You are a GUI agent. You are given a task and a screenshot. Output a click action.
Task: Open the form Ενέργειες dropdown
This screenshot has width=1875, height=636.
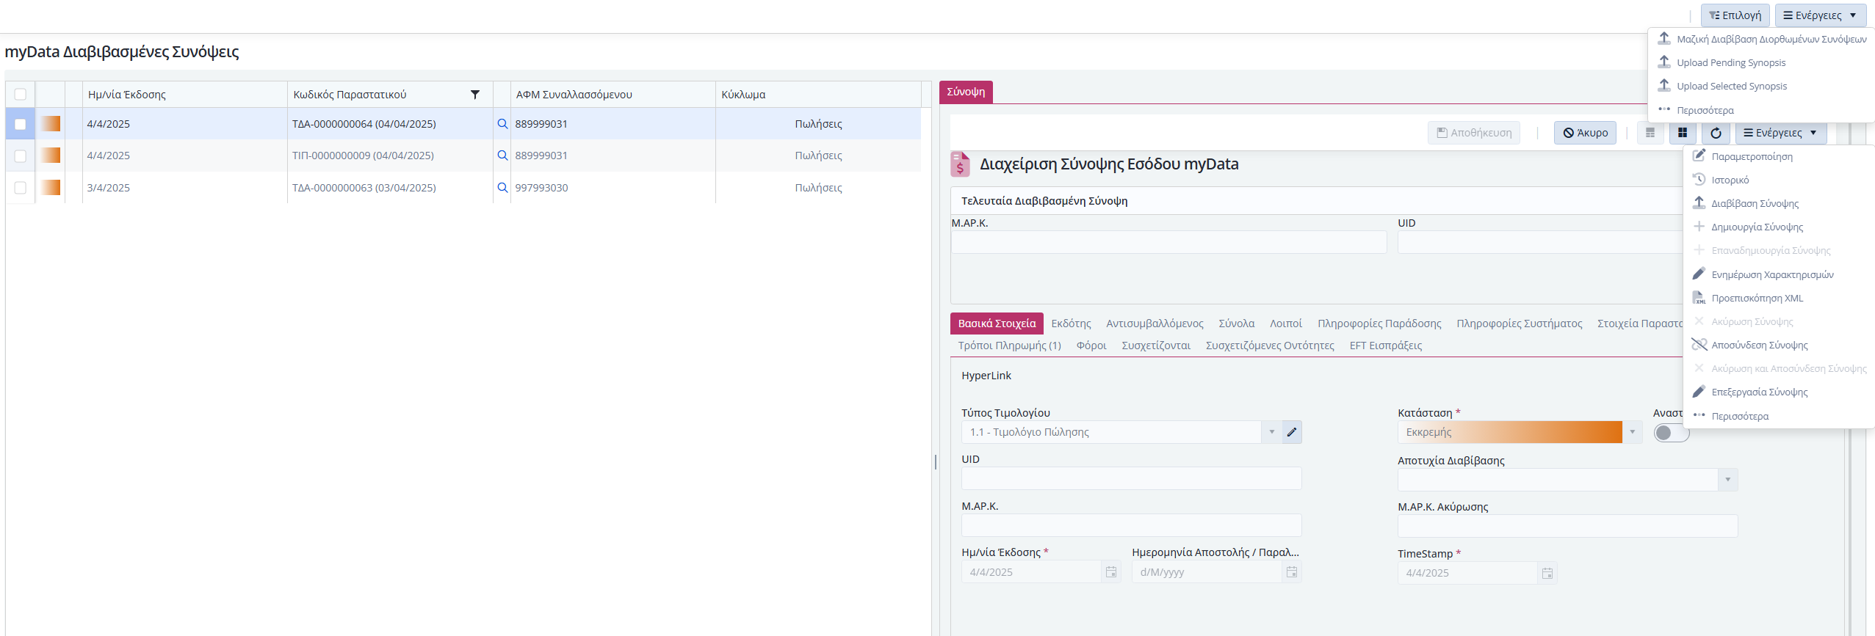(x=1780, y=133)
